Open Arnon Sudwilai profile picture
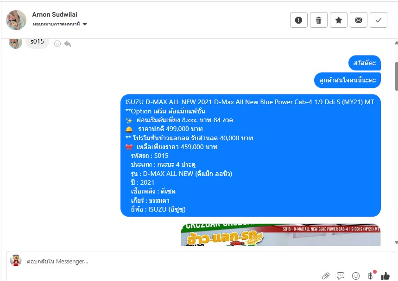Viewport: 398px width, 281px height. click(16, 20)
